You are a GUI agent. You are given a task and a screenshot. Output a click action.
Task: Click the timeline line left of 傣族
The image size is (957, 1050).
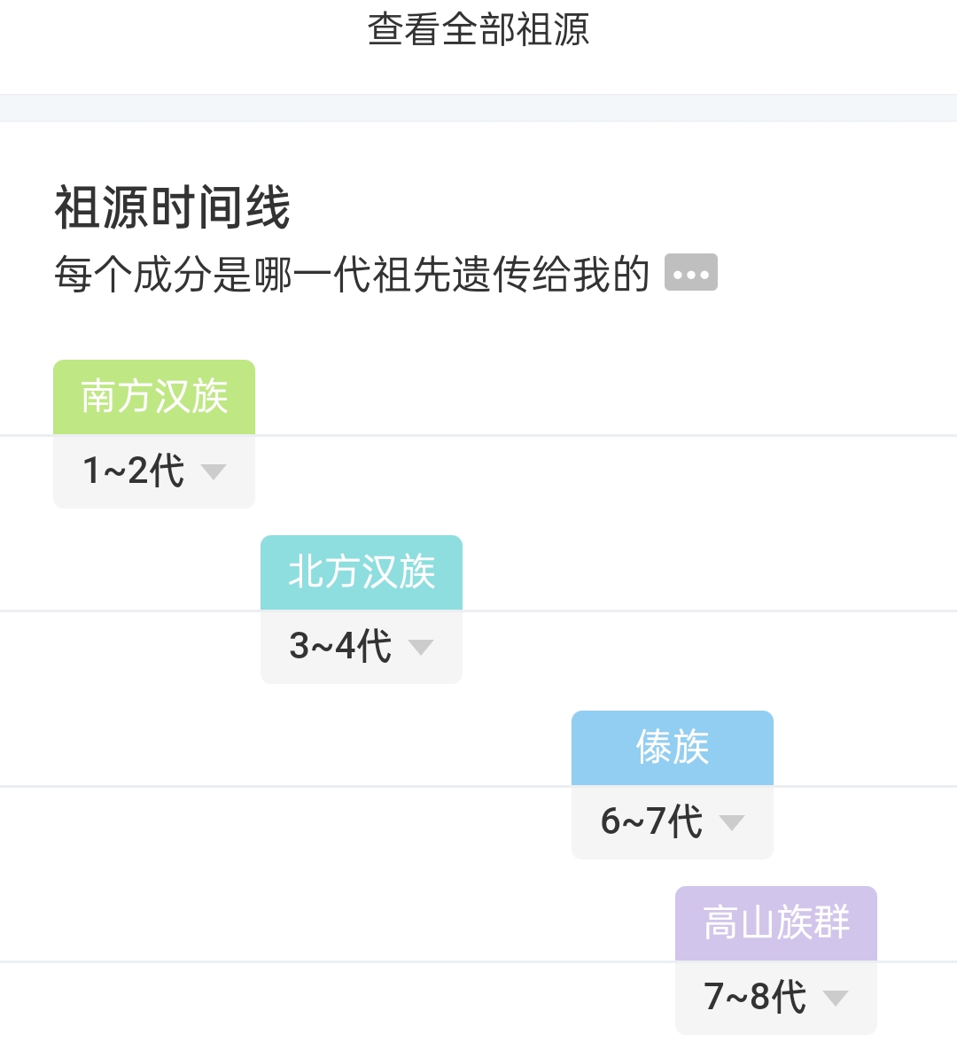pyautogui.click(x=285, y=786)
